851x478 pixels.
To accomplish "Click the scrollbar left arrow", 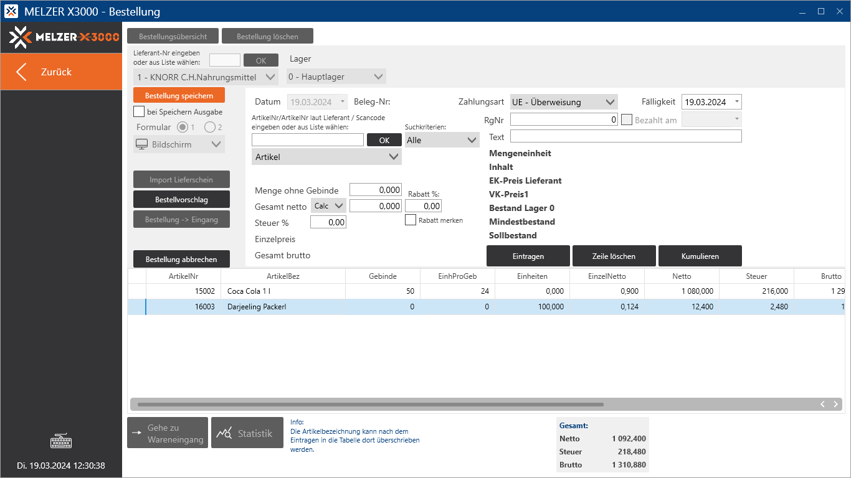I will [x=822, y=404].
